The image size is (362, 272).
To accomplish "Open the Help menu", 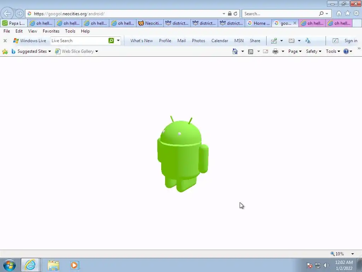I will pyautogui.click(x=85, y=31).
